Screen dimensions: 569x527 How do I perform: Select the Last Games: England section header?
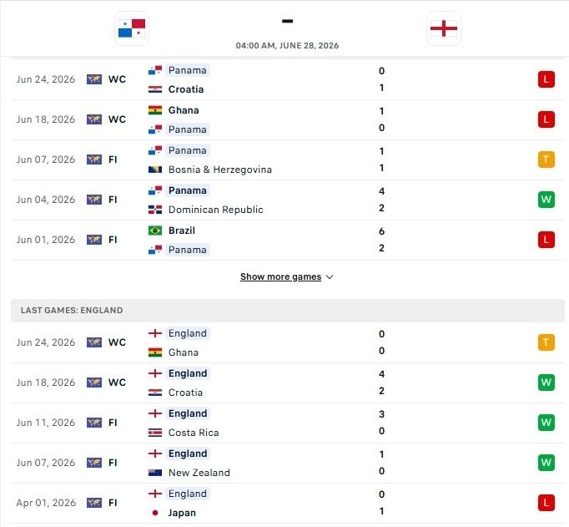pos(287,311)
